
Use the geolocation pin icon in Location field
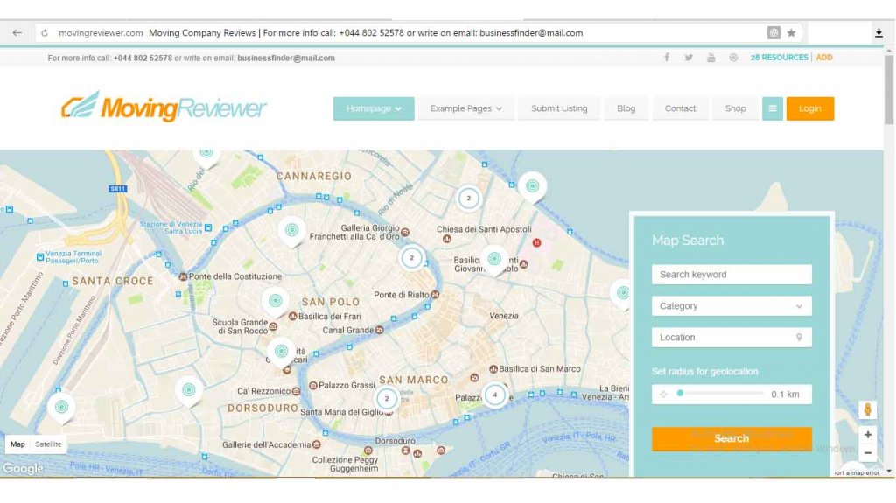(x=799, y=338)
